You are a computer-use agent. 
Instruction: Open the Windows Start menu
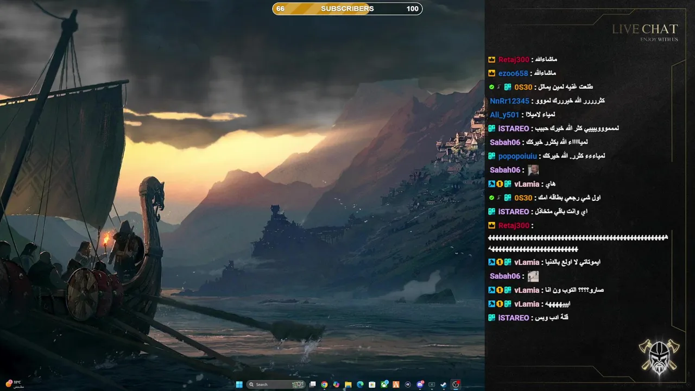click(x=239, y=384)
